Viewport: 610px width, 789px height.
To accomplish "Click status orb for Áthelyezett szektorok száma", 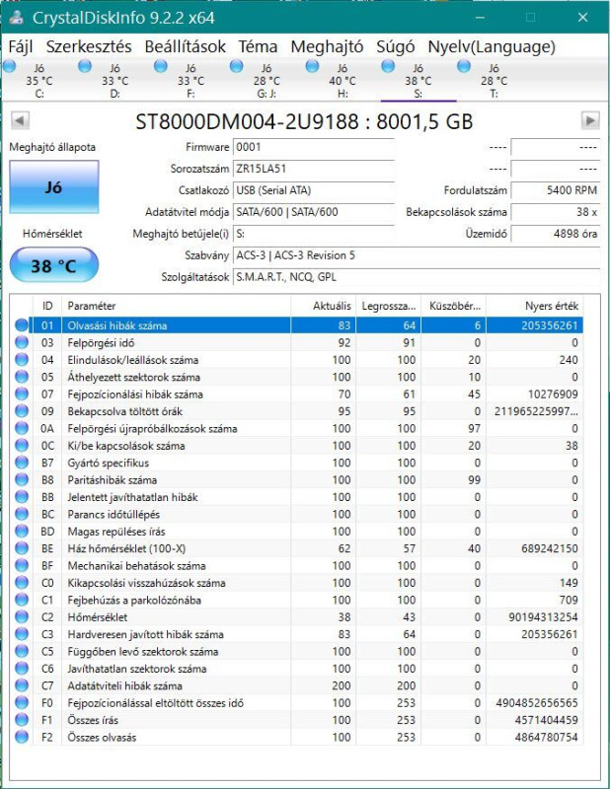I will pos(21,377).
